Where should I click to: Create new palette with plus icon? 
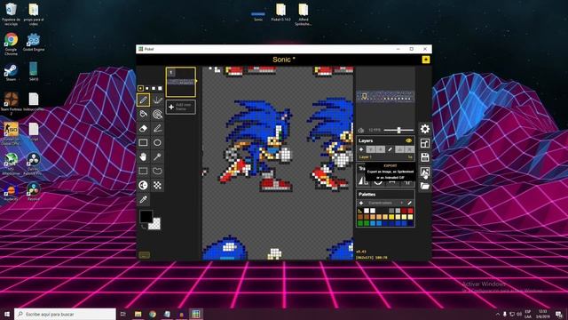[361, 203]
